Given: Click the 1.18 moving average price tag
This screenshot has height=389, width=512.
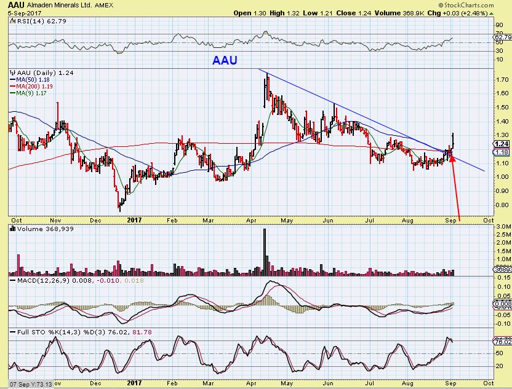Looking at the screenshot, I should 502,152.
